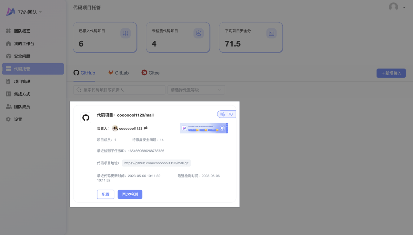
Task: Click the terminal icon in 平均项目安全分 card
Action: pyautogui.click(x=271, y=33)
